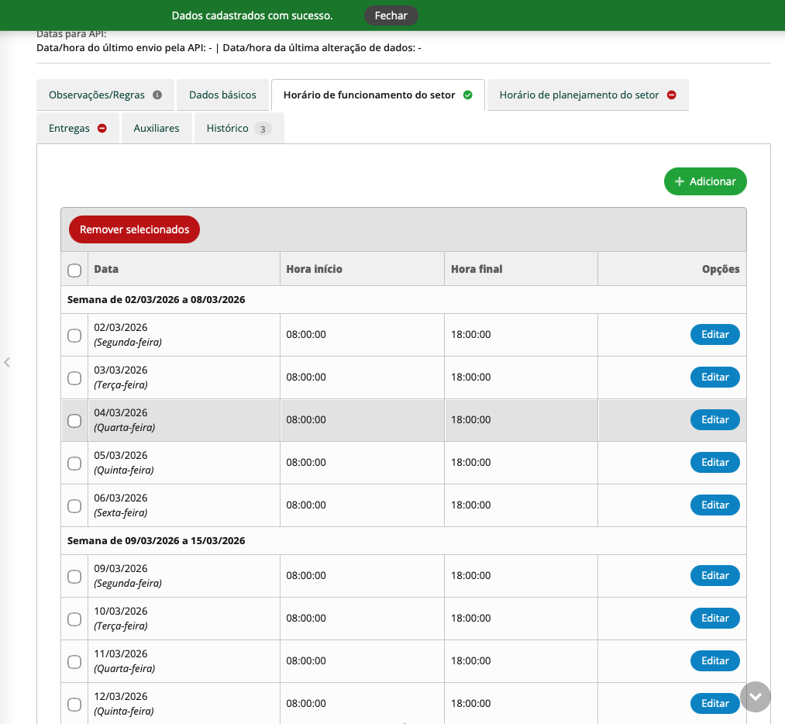The image size is (785, 724).
Task: Click the info icon on Observações/Regras tab
Action: pyautogui.click(x=157, y=95)
